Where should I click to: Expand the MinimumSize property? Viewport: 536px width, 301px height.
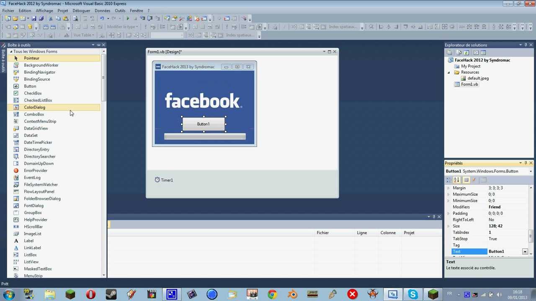(448, 201)
